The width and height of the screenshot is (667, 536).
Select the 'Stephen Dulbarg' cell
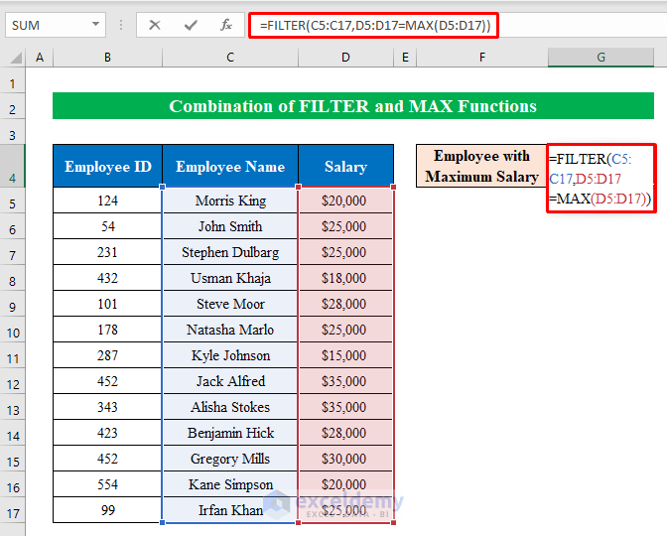click(230, 252)
